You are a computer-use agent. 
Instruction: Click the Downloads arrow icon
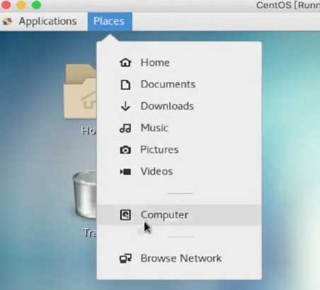pos(125,106)
